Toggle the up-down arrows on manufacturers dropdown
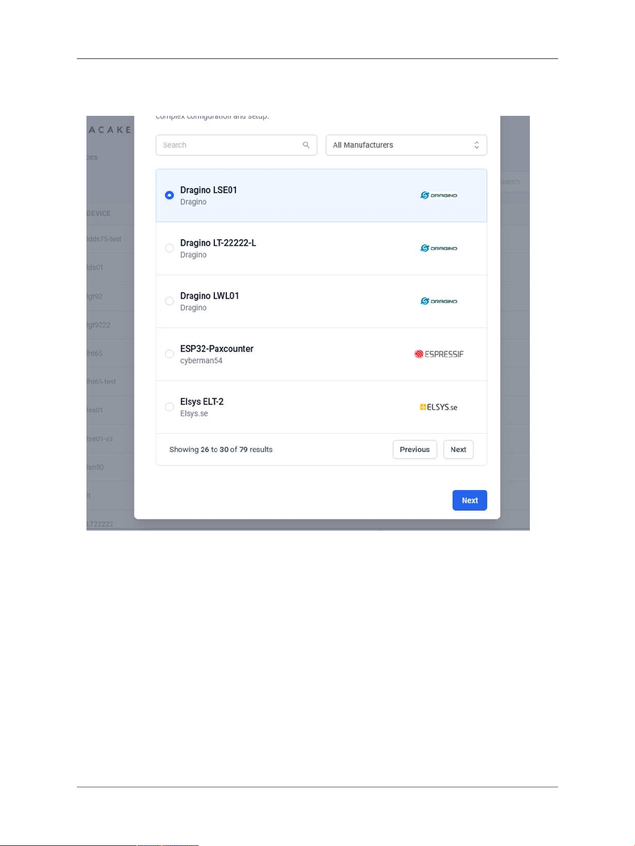 (477, 145)
